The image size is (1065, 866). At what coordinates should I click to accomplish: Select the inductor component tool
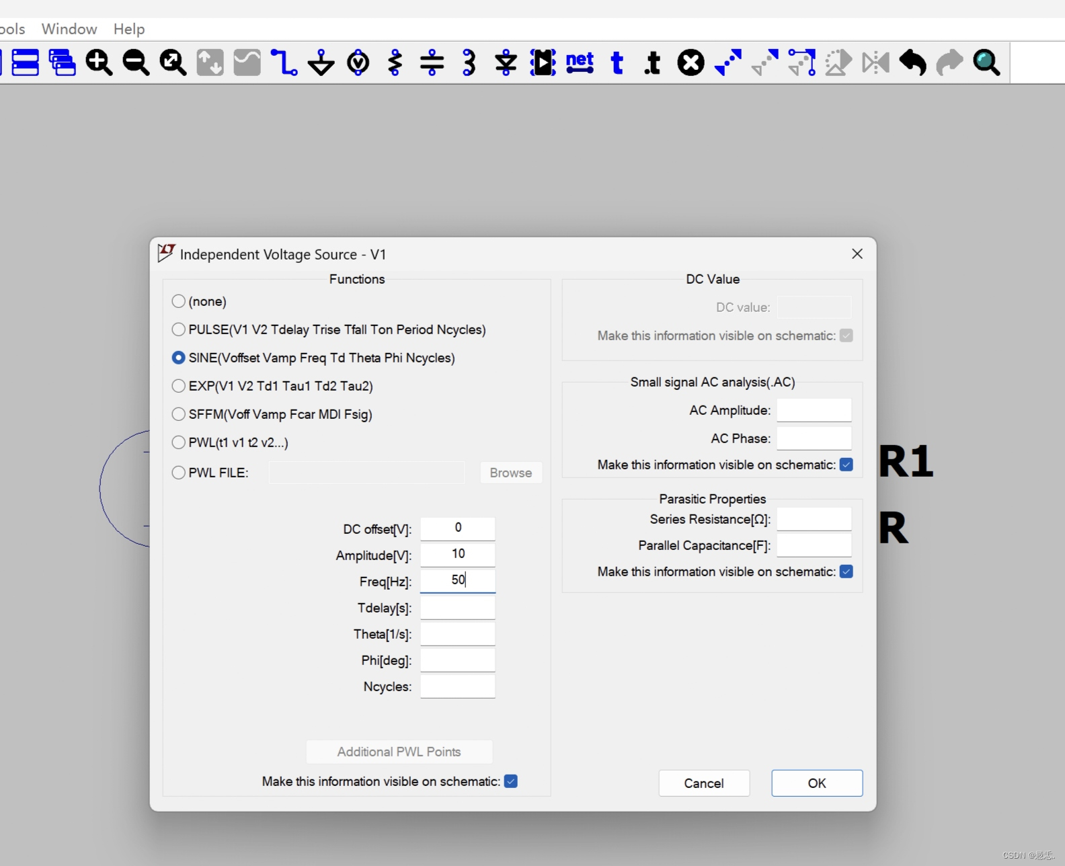(x=469, y=63)
